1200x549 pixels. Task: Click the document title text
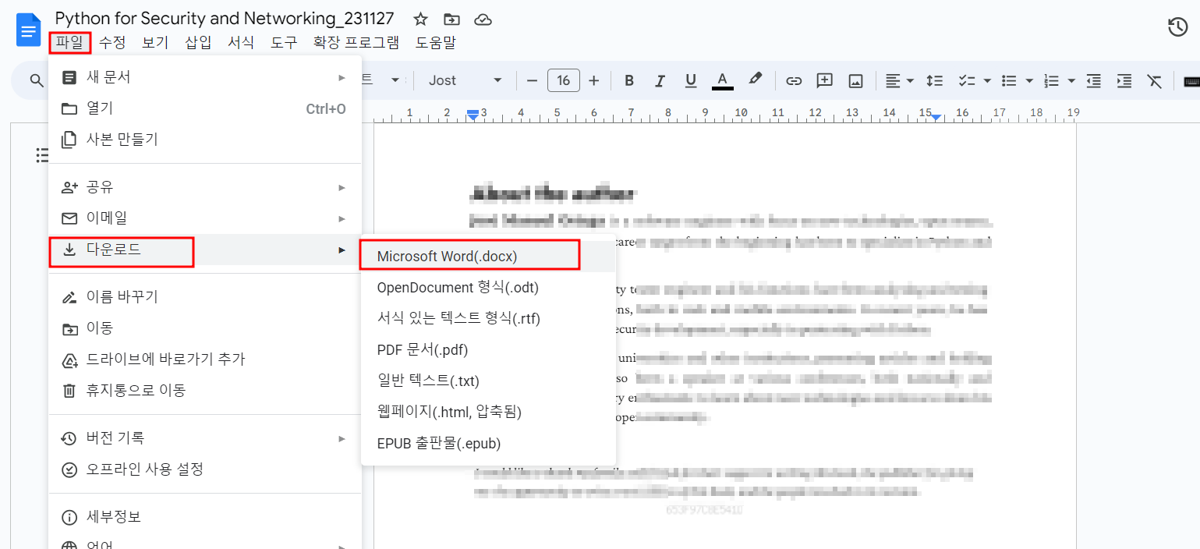225,19
